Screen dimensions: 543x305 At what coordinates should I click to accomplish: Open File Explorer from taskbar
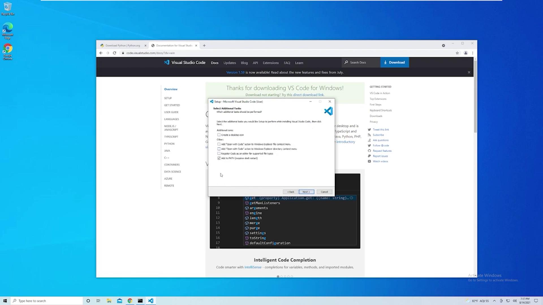[x=109, y=301]
